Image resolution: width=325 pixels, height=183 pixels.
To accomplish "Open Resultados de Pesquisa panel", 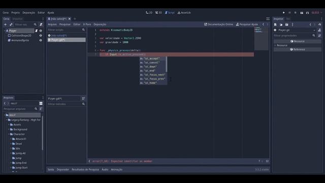I will 85,169.
